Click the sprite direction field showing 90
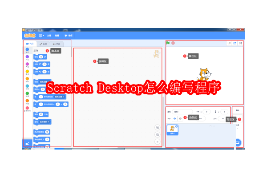The image size is (267, 178). click(x=222, y=118)
